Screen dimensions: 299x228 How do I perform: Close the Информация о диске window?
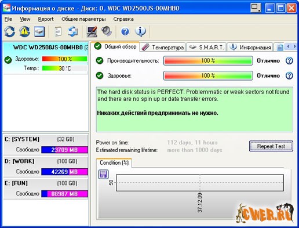tap(291, 8)
